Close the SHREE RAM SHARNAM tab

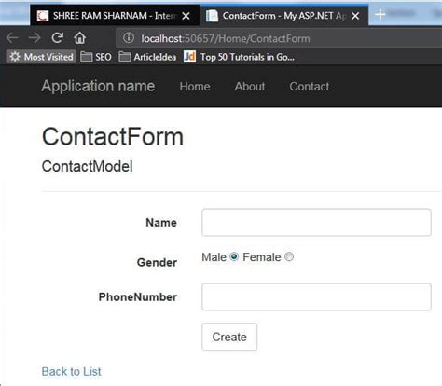coord(186,16)
